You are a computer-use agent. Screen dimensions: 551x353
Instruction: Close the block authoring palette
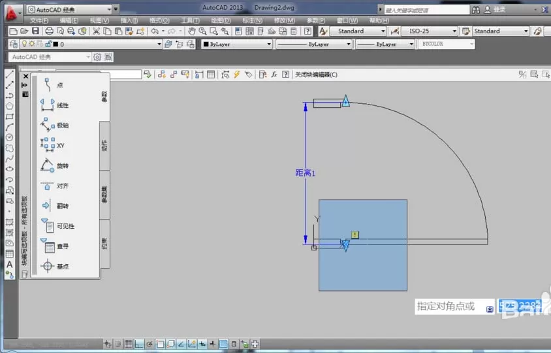25,76
